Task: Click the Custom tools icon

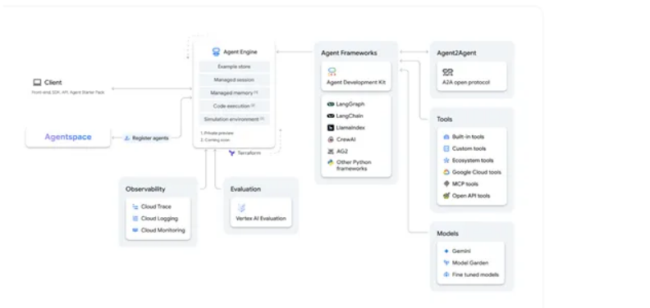Action: [x=446, y=148]
